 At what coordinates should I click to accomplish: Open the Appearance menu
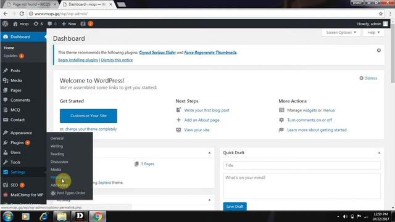tap(21, 133)
